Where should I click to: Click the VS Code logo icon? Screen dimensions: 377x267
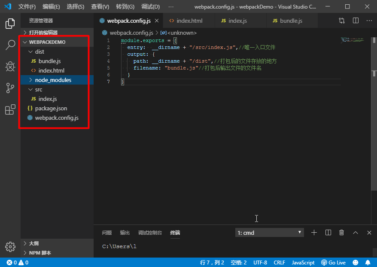[8, 6]
